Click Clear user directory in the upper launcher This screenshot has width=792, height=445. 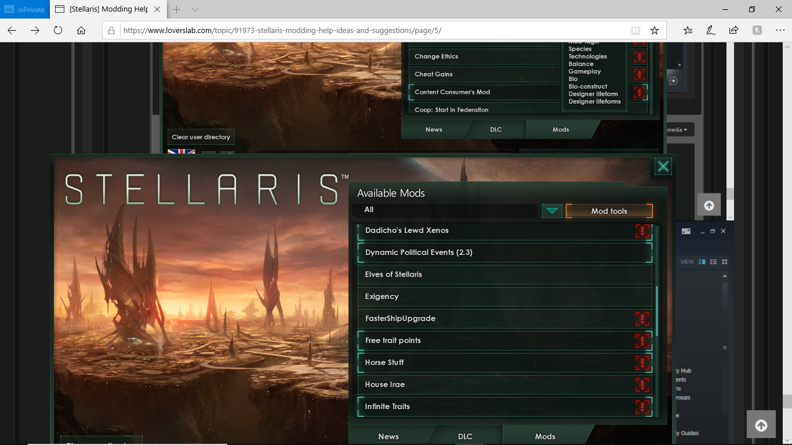(x=201, y=137)
